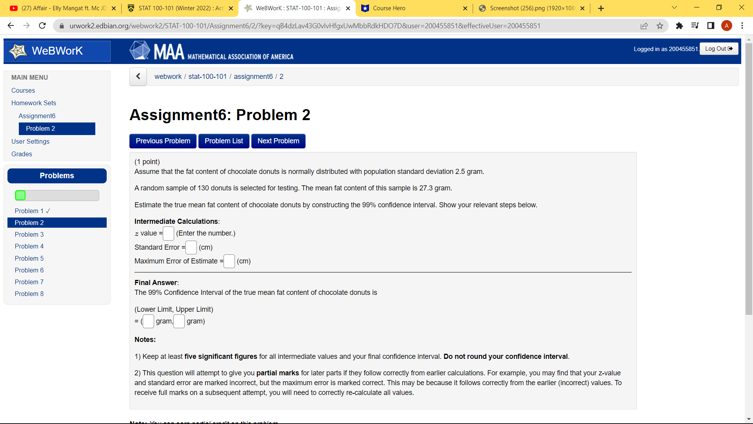Click the breadcrumb back chevron button
This screenshot has height=424, width=753.
pyautogui.click(x=138, y=77)
